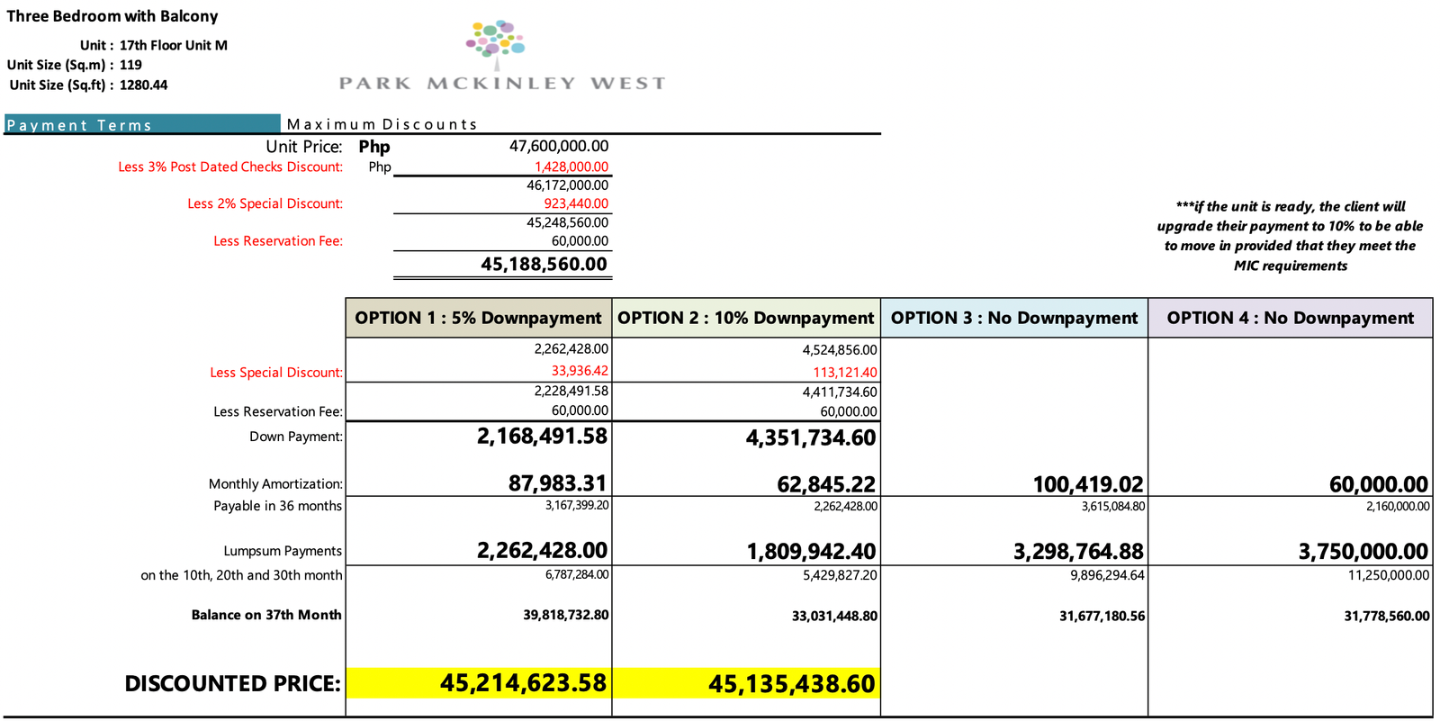Select the 17th Floor Unit M text
The height and width of the screenshot is (721, 1440).
[174, 45]
